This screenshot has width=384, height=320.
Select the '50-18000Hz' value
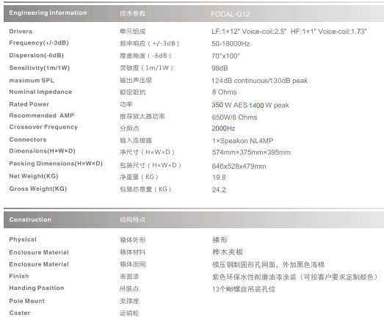pos(231,44)
